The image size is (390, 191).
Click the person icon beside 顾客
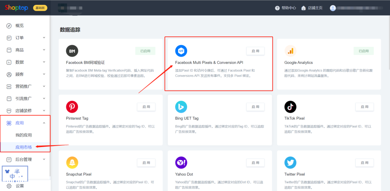9,74
